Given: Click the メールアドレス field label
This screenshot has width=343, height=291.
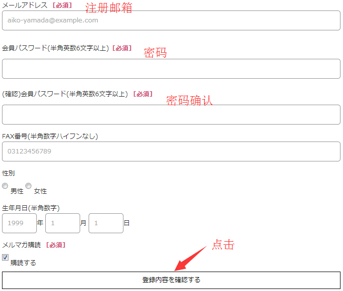Looking at the screenshot, I should point(25,5).
